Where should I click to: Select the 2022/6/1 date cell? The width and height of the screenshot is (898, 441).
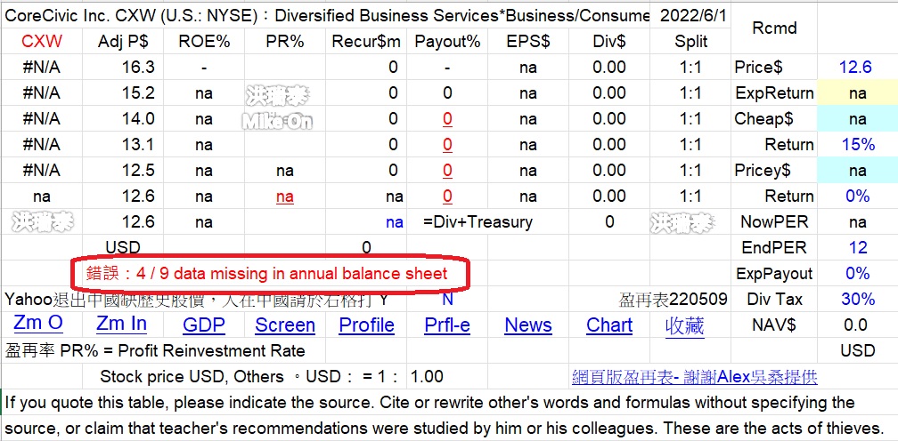693,16
